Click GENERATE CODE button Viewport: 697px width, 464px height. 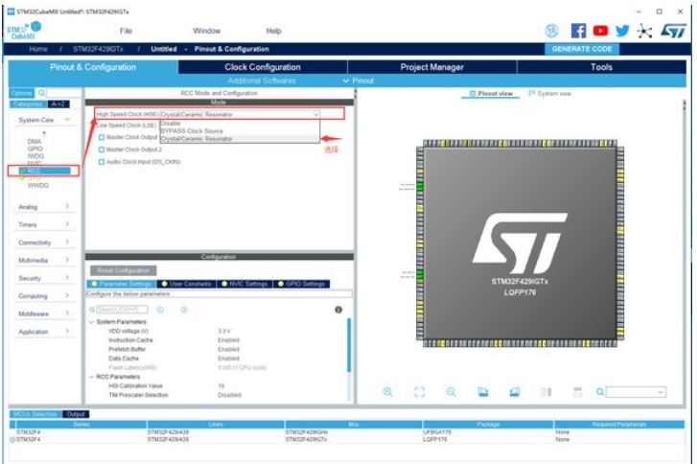coord(582,49)
